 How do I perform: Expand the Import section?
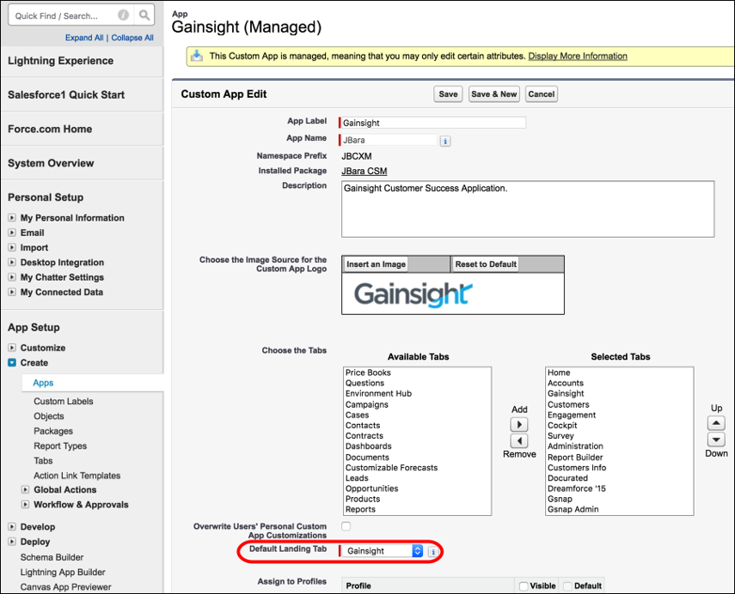point(12,247)
